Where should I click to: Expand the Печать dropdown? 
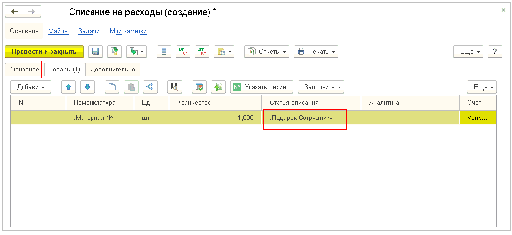click(x=316, y=51)
